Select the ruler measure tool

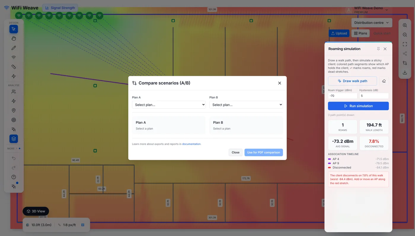click(x=14, y=67)
